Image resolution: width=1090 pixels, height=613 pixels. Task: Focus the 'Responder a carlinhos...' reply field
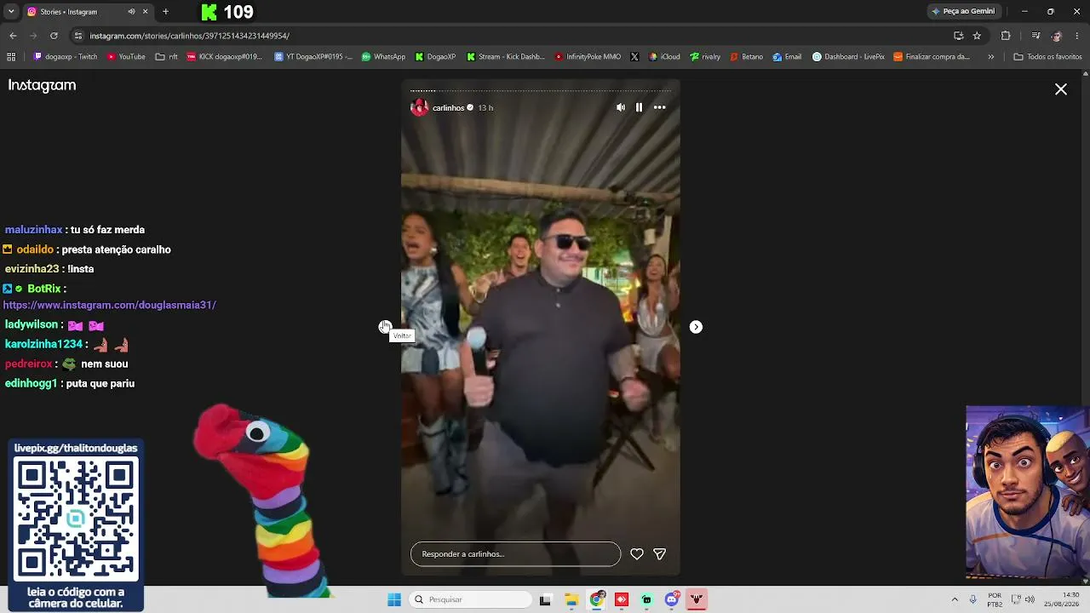[515, 554]
